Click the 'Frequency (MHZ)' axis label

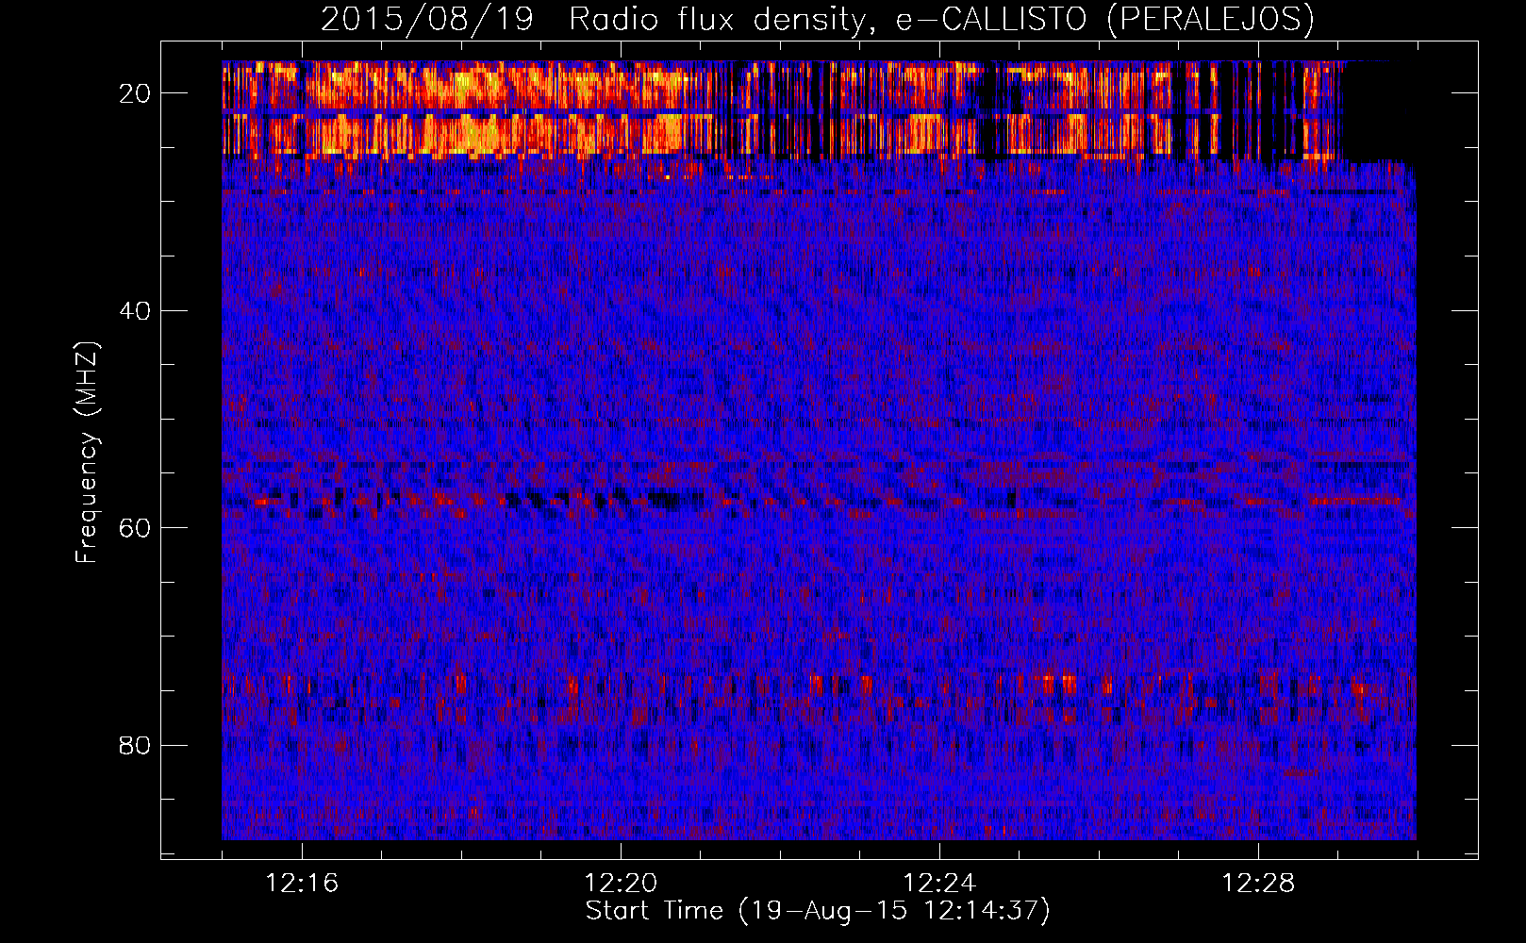(87, 453)
